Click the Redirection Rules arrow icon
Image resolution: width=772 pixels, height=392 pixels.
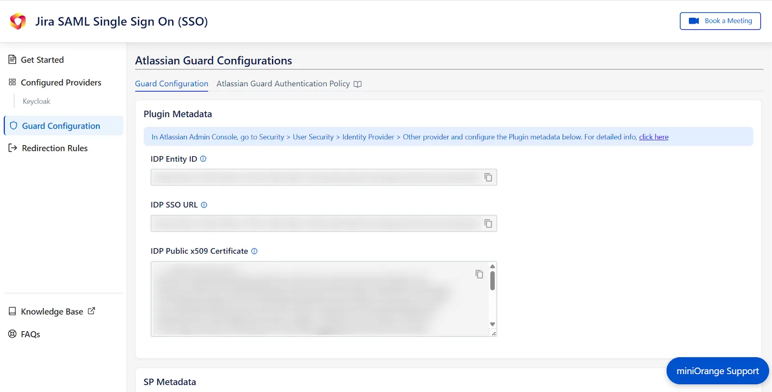click(13, 148)
